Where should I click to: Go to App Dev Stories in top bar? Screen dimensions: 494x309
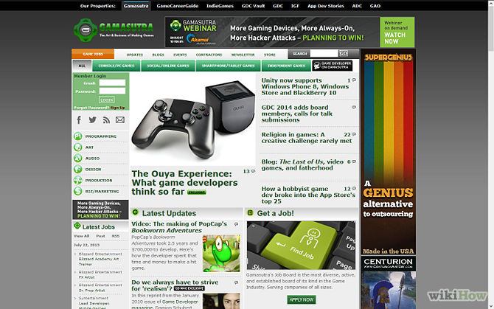(326, 6)
